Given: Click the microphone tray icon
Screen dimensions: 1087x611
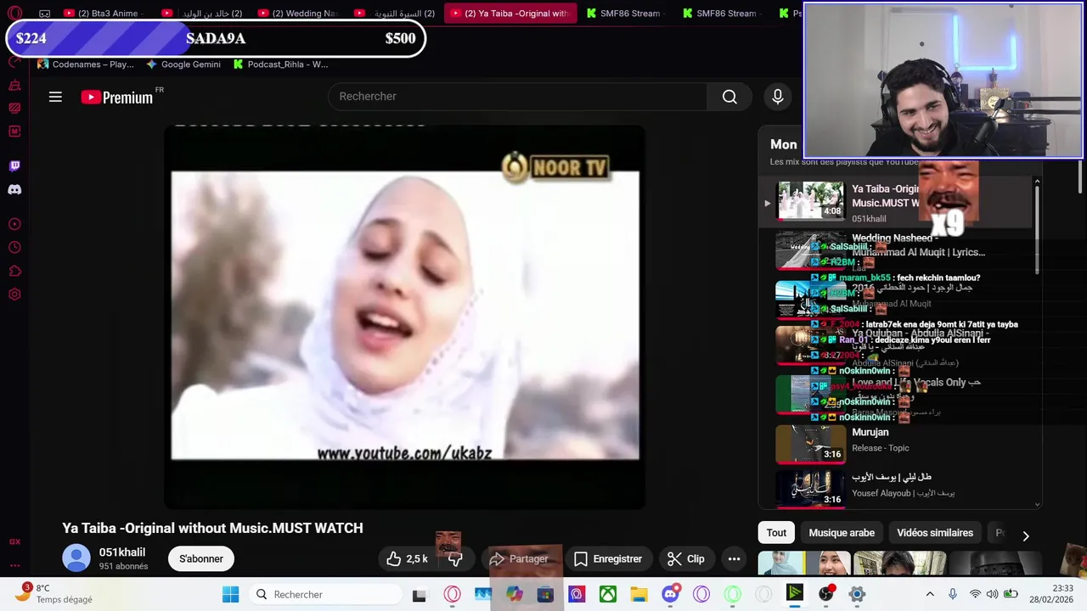Looking at the screenshot, I should coord(953,594).
